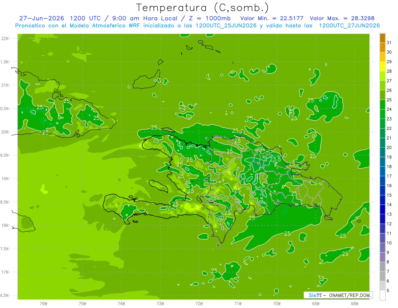This screenshot has width=398, height=308.
Task: Click the white legend swatch below 5
Action: pos(382,295)
